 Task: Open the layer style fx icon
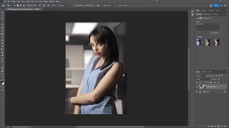(x=209, y=127)
